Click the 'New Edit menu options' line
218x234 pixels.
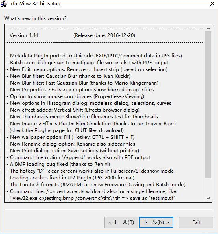tap(87, 69)
